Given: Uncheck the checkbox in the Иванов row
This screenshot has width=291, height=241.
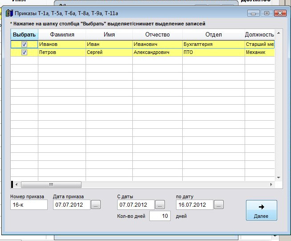Looking at the screenshot, I should tap(25, 45).
